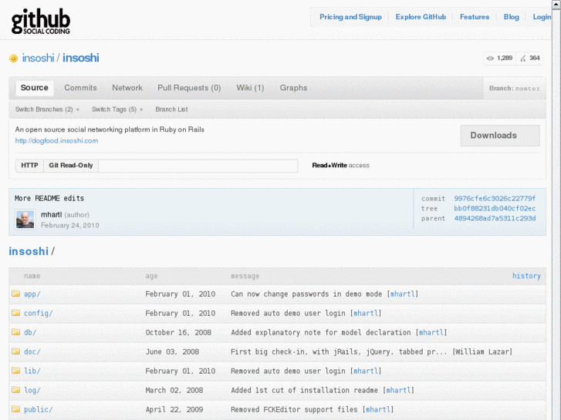561x420 pixels.
Task: Open the dogfood.insoshi.com link
Action: coord(56,141)
